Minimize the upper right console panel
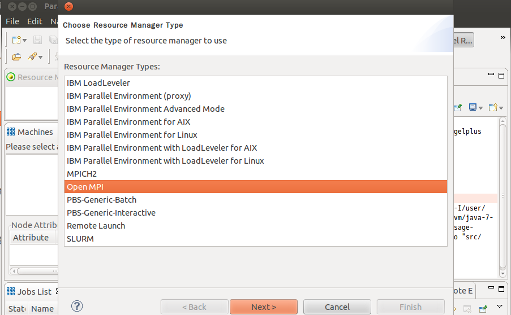511x315 pixels. coord(491,75)
